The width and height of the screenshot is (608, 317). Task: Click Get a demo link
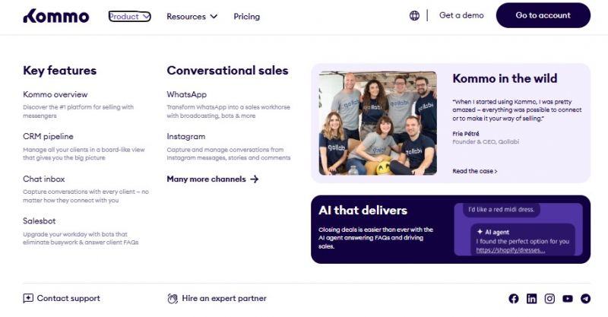tap(461, 15)
